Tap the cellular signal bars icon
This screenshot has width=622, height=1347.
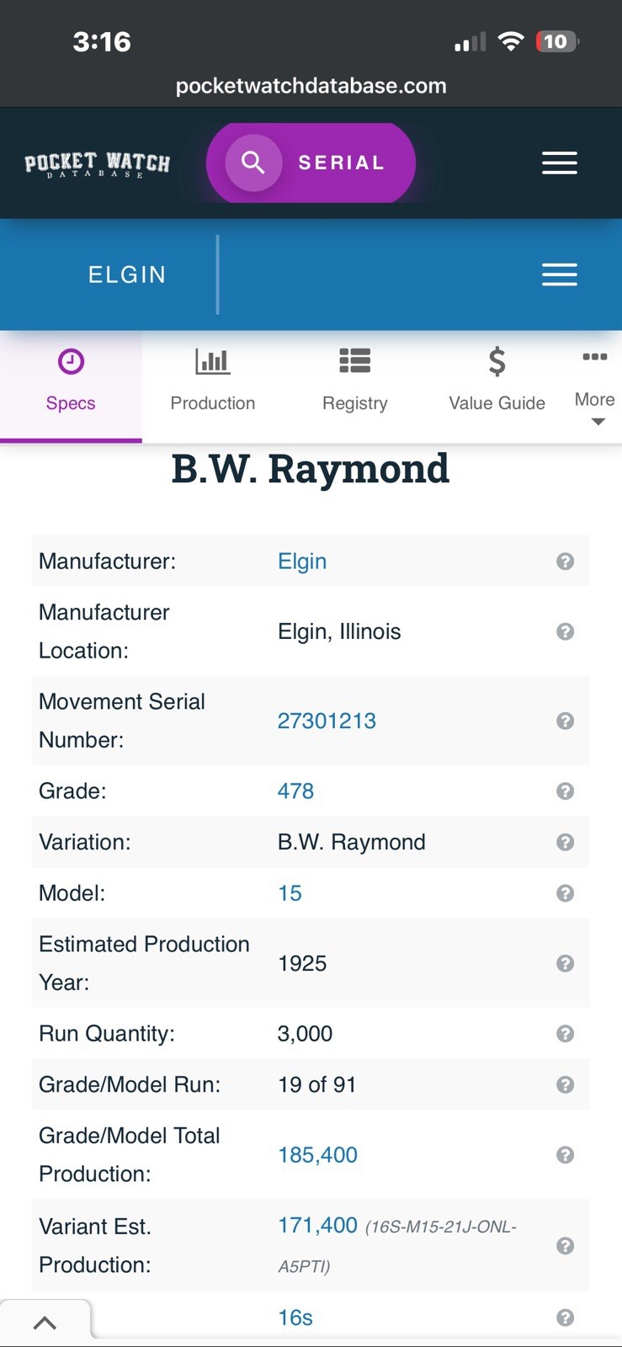pos(470,42)
